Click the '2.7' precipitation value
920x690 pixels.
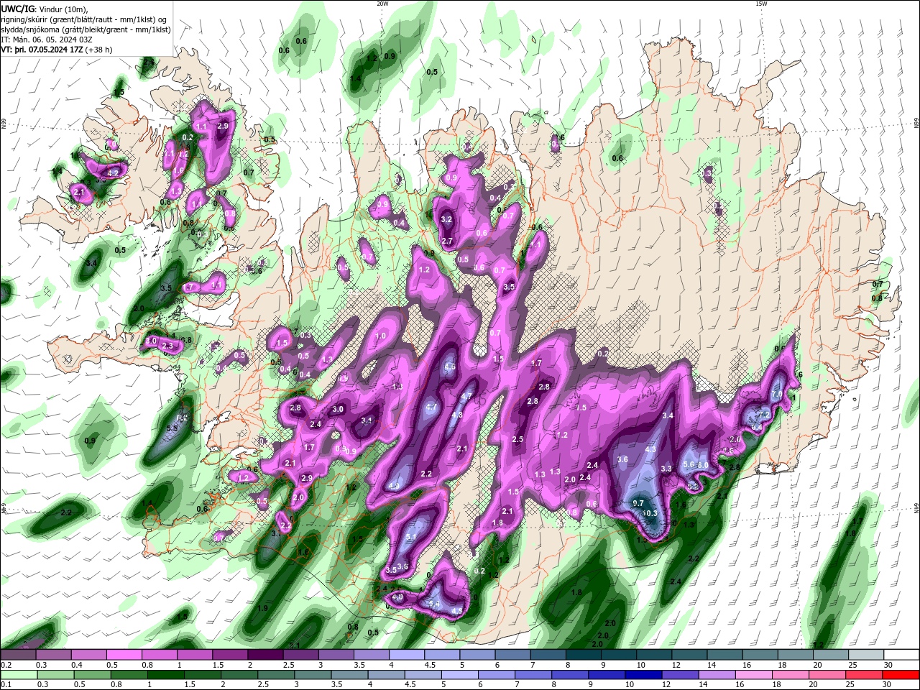[447, 241]
